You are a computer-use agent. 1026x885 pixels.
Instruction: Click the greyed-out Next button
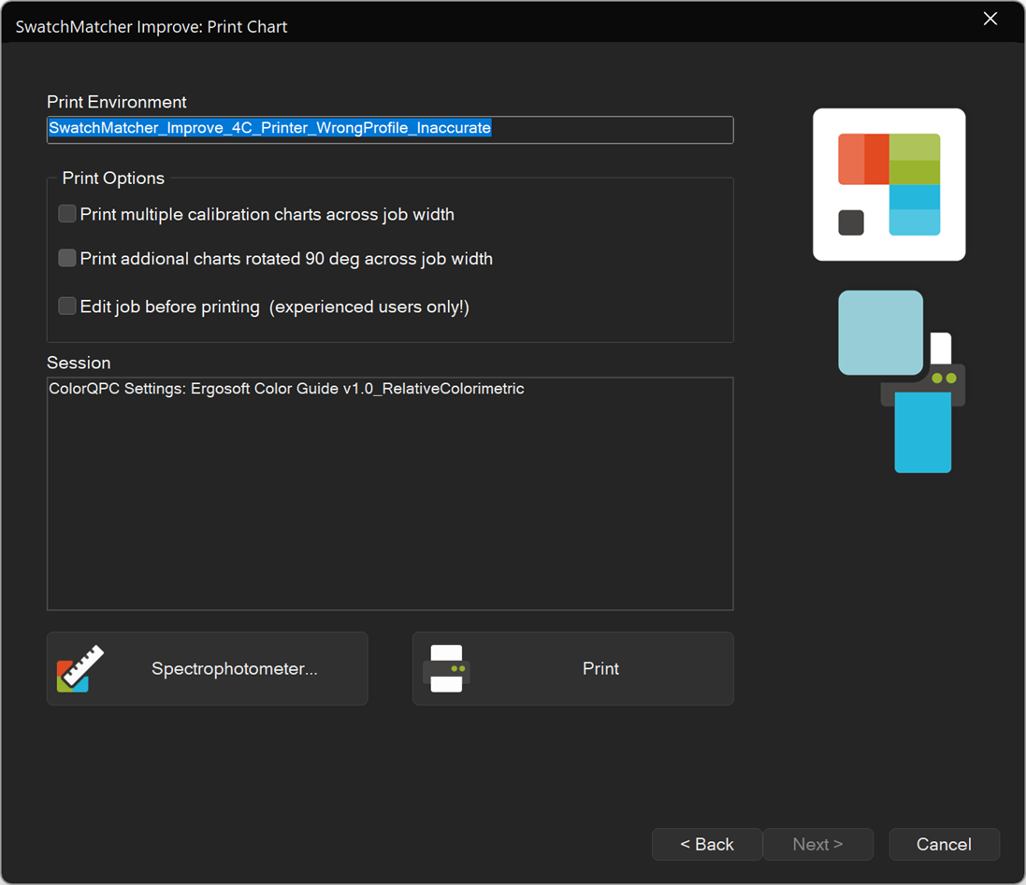click(818, 845)
